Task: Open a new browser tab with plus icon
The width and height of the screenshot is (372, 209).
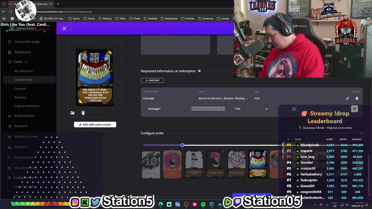Action: tap(58, 4)
